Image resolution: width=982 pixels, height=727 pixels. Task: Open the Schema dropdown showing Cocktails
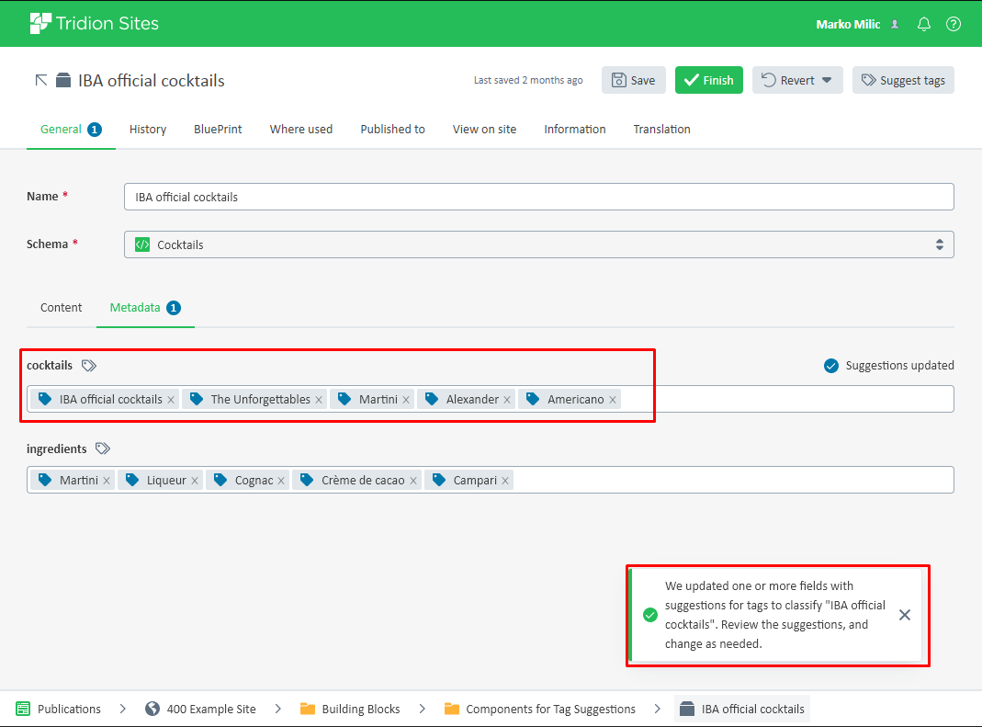[x=538, y=244]
